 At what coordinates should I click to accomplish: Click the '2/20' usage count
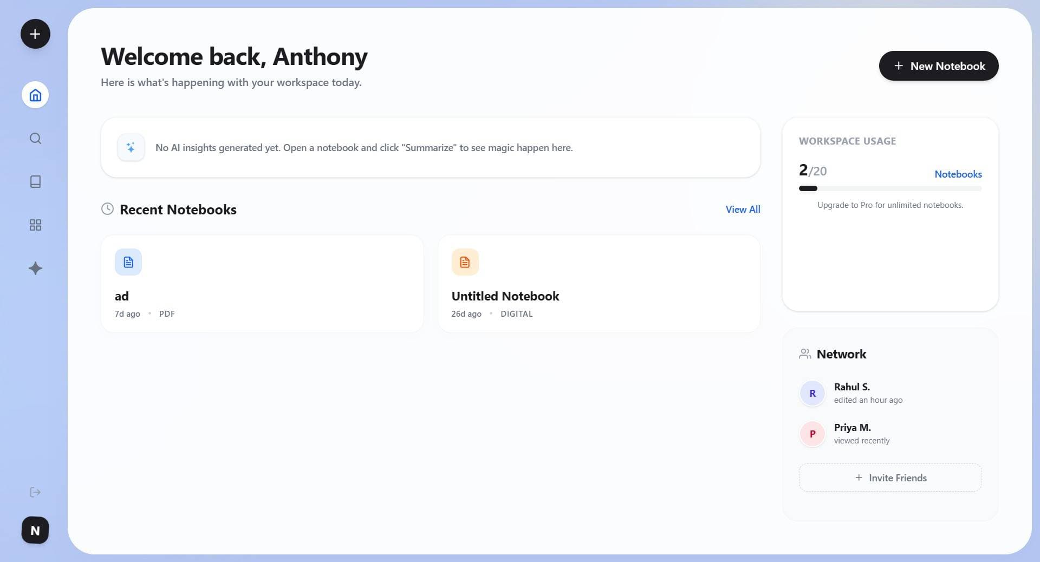[813, 171]
